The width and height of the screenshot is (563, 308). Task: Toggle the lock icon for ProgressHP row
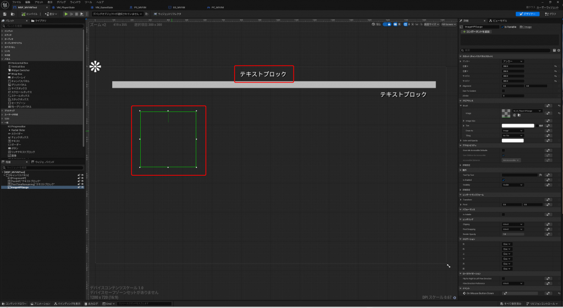click(x=79, y=178)
